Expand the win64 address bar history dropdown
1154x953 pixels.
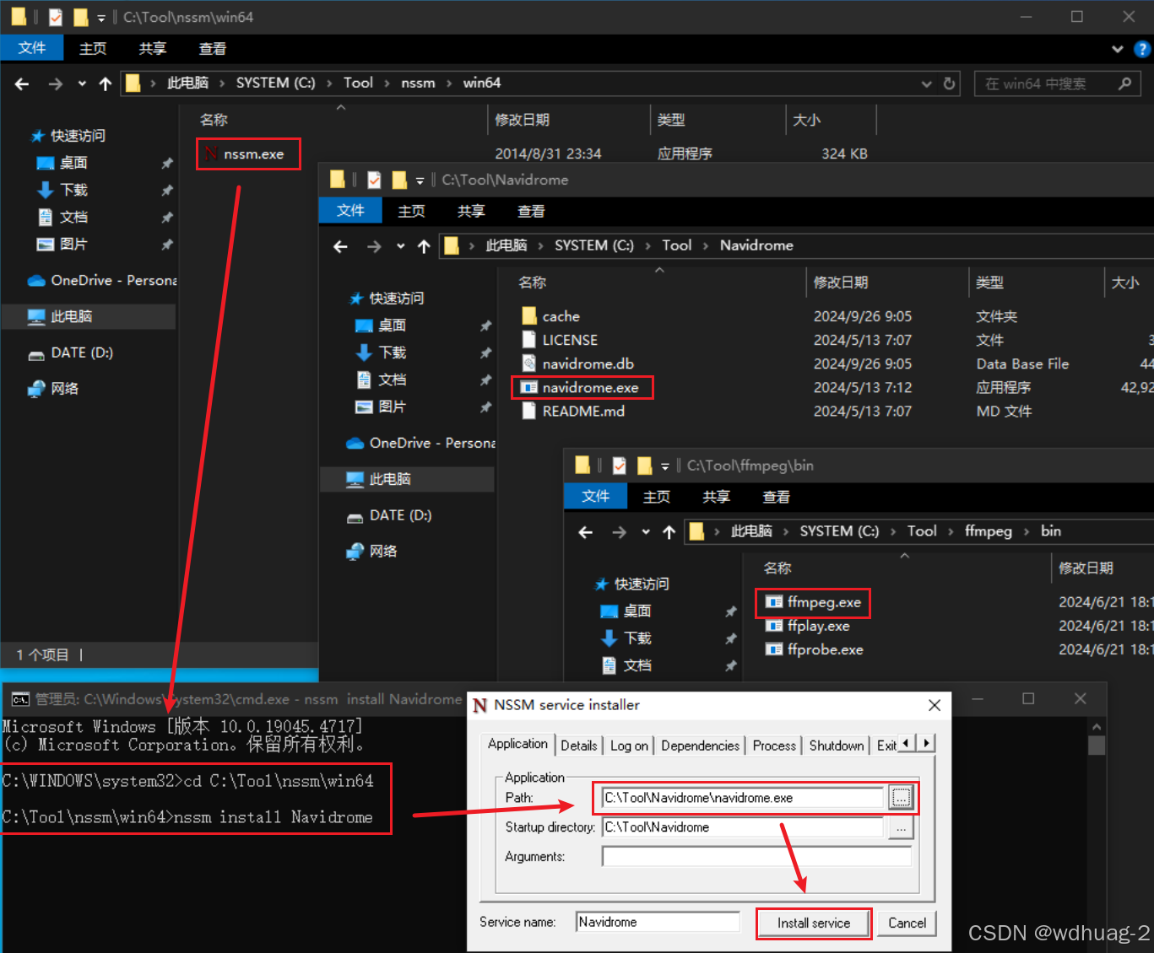click(x=926, y=83)
